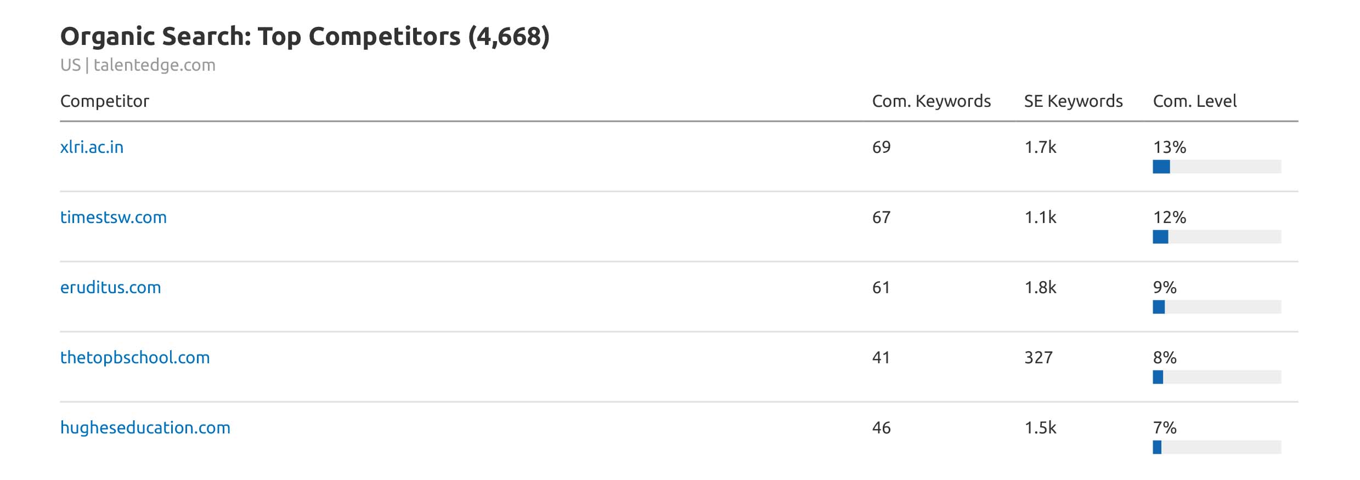Open the xlri.ac.in competitor link
This screenshot has height=480, width=1360.
92,147
